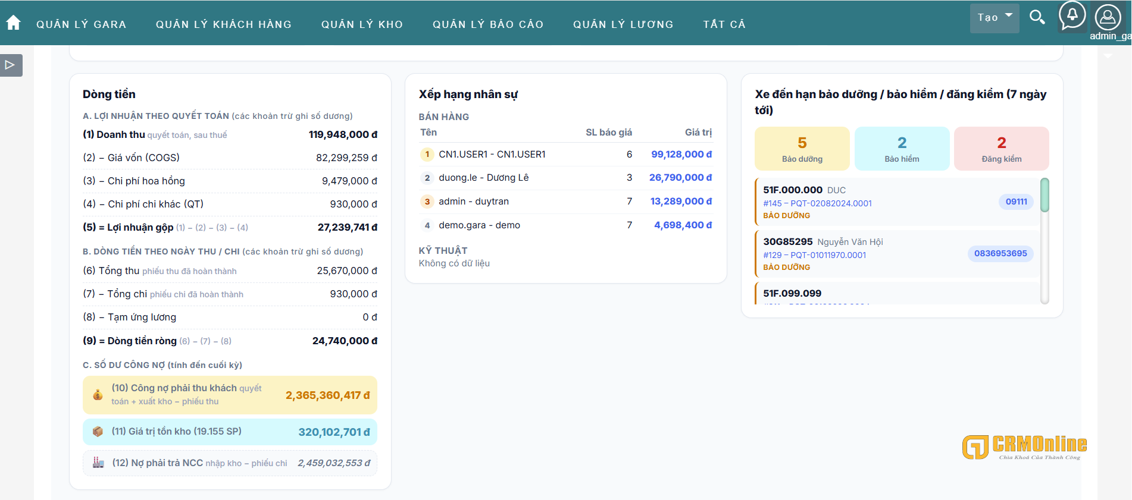Open the Quản Lý Báo Cáo menu
The width and height of the screenshot is (1132, 500).
click(488, 24)
